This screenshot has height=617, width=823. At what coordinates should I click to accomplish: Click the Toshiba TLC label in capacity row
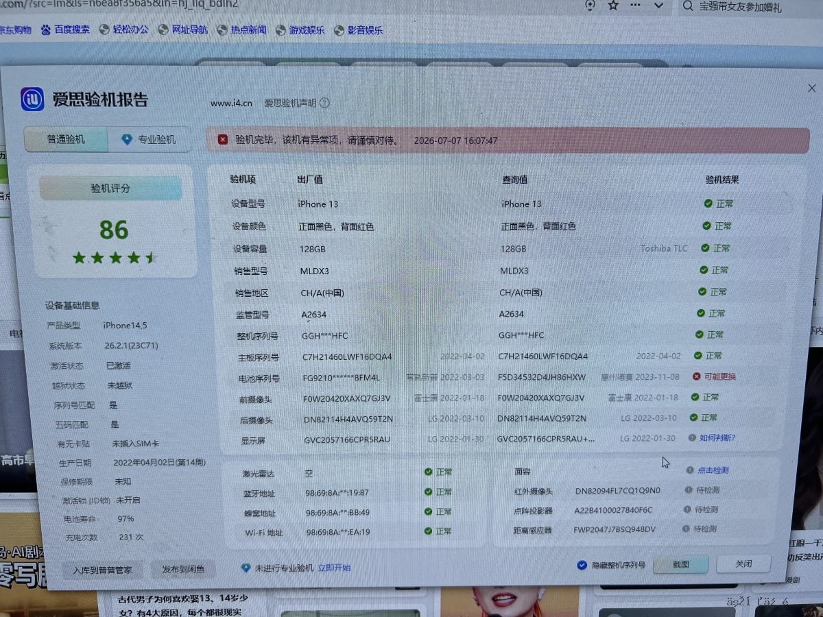point(664,248)
